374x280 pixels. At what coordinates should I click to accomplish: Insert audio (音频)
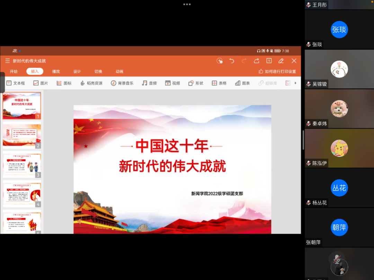(x=149, y=83)
